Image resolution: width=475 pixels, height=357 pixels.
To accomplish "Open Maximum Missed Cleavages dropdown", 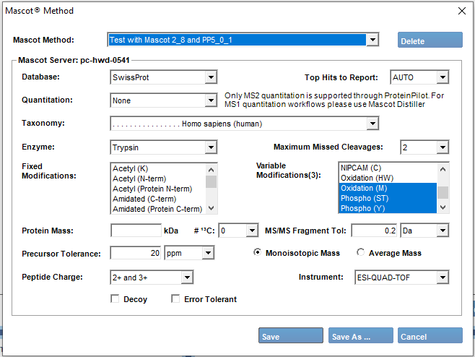I will (x=443, y=147).
